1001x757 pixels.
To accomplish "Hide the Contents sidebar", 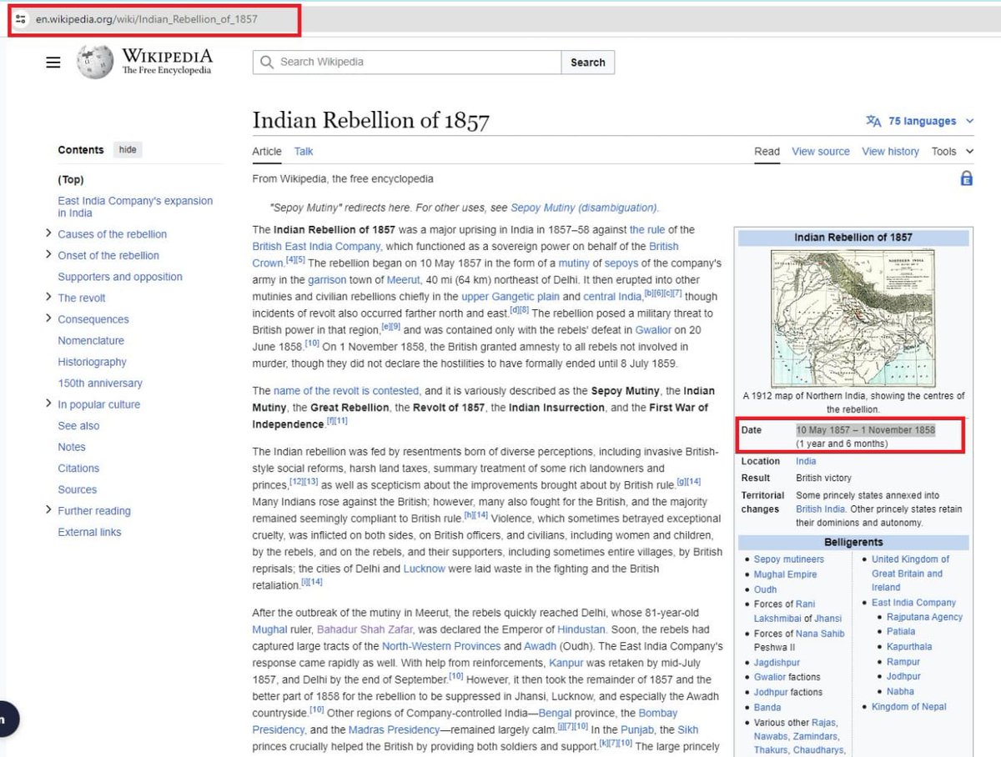I will coord(128,150).
